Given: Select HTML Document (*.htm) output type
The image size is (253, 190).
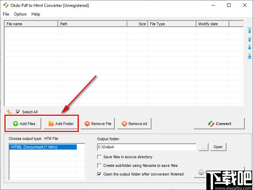Looking at the screenshot, I should 43,147.
